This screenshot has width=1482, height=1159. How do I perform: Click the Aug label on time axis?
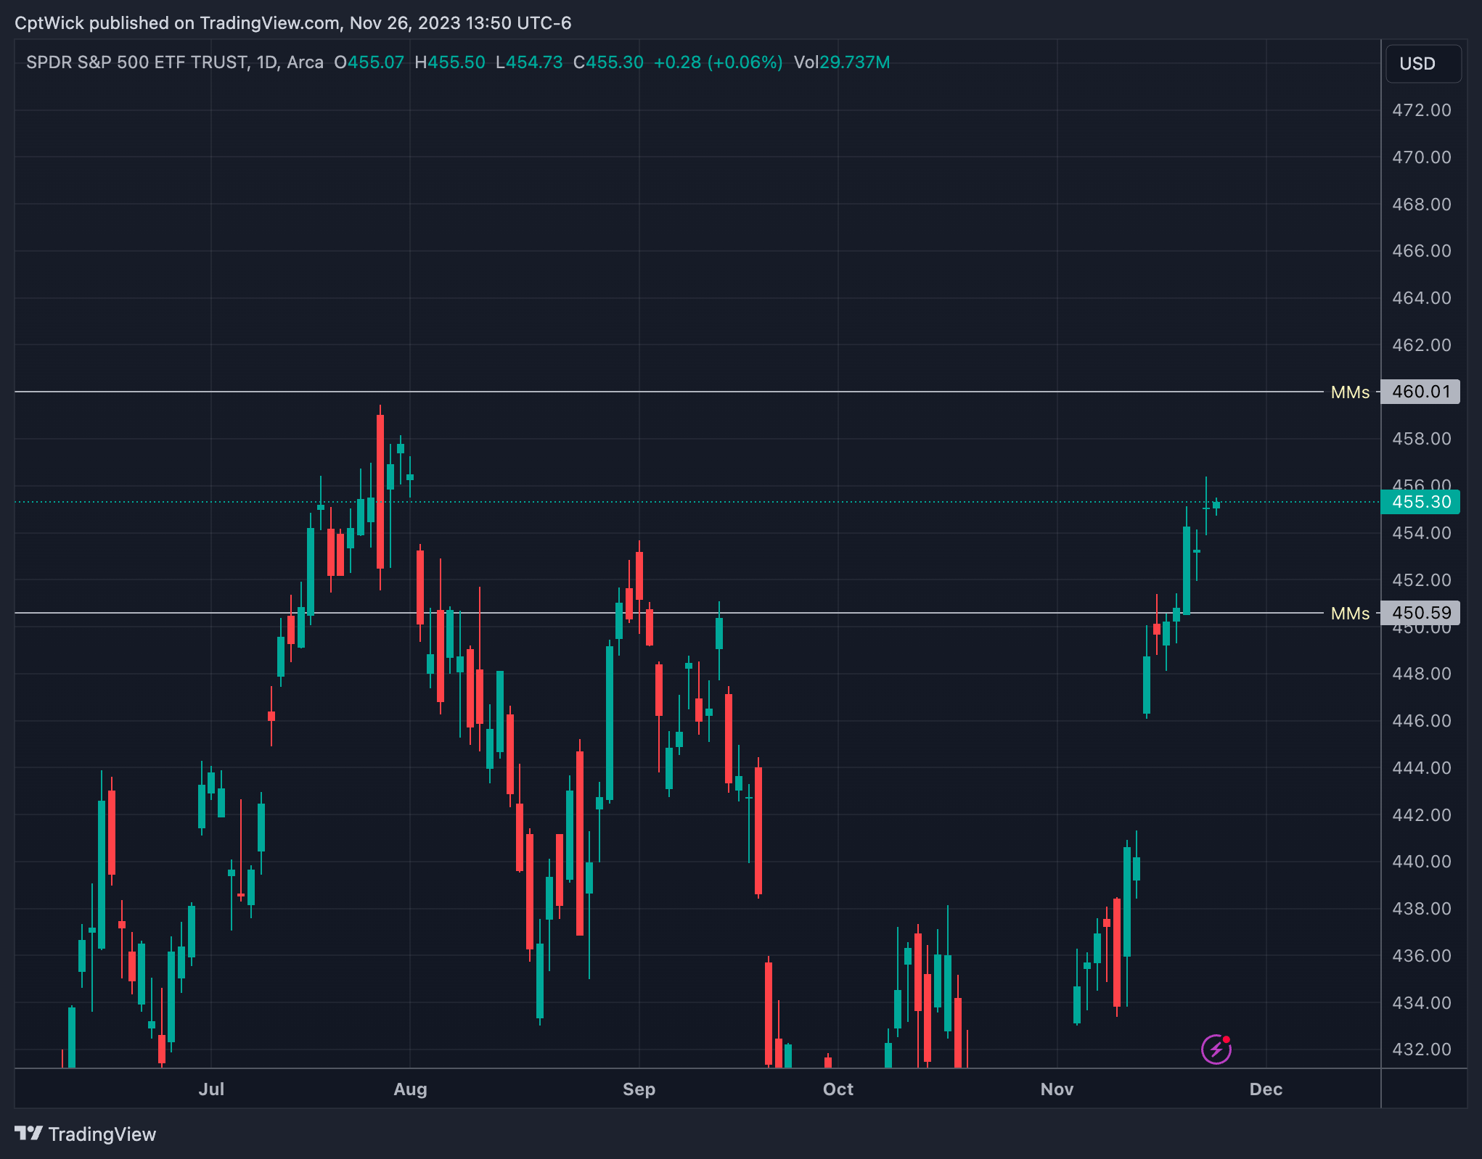(410, 1089)
